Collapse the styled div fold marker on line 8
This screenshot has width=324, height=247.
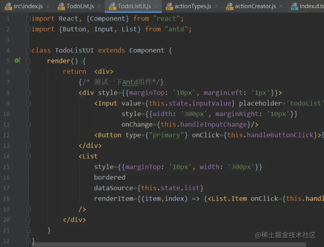pyautogui.click(x=28, y=93)
